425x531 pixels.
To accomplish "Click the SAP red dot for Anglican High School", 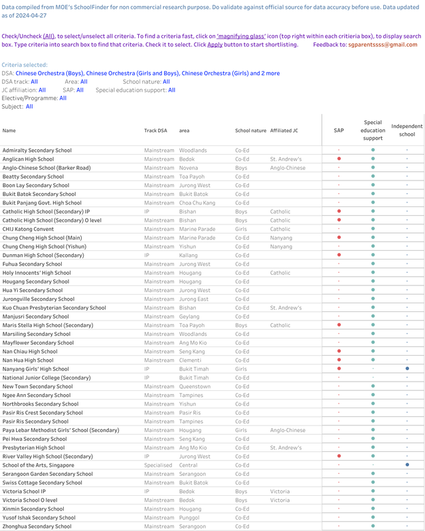I will pyautogui.click(x=339, y=159).
